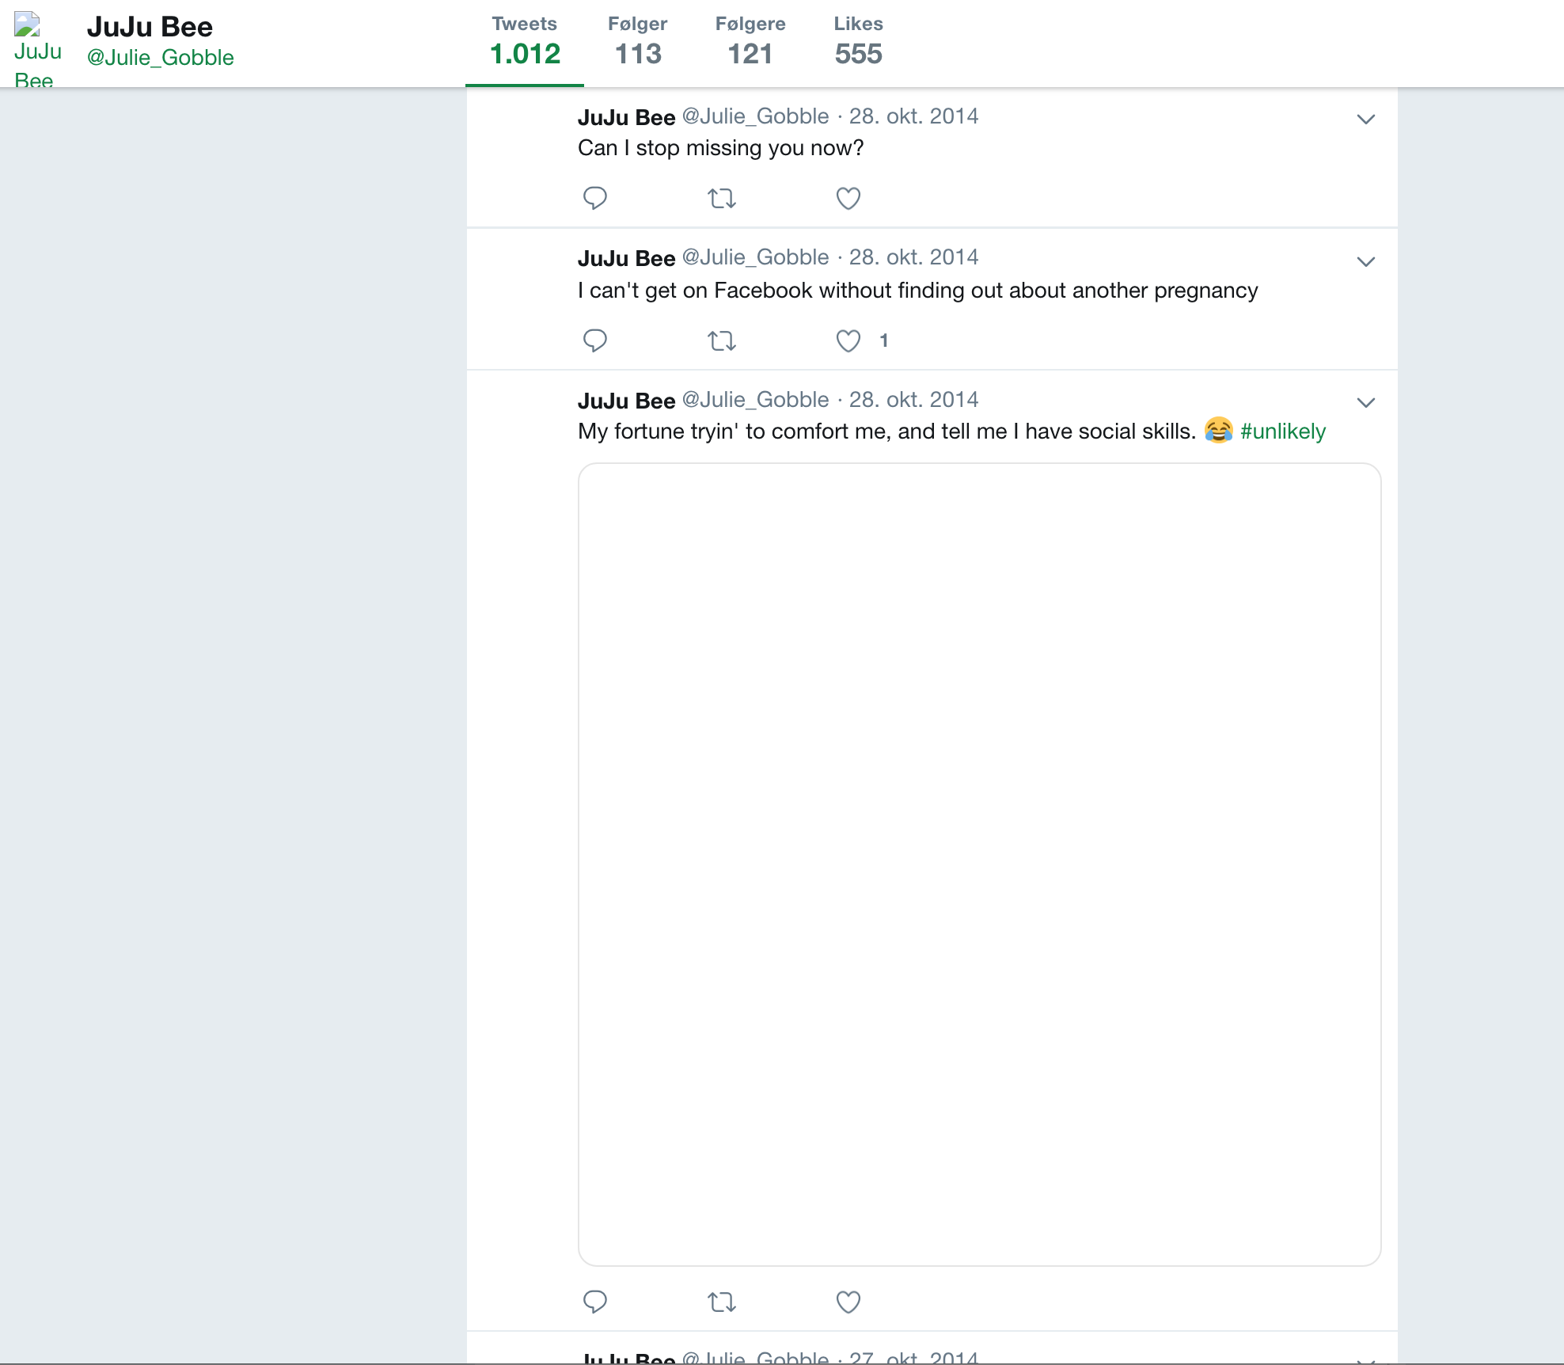
Task: Open the attached image in the fortune tweet
Action: click(979, 864)
